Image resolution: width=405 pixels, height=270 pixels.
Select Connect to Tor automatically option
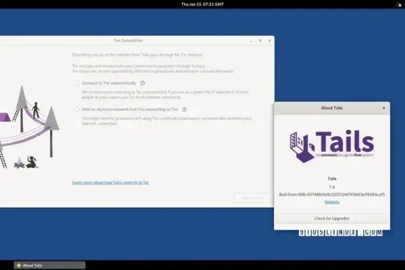77,83
